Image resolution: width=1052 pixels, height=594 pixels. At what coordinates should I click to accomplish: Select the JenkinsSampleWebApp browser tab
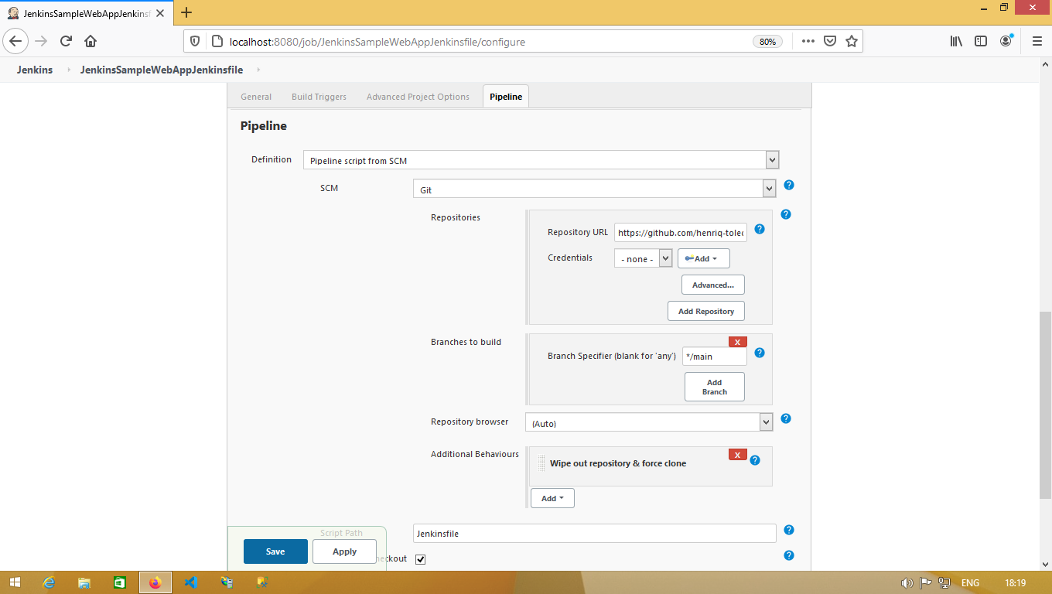coord(87,12)
